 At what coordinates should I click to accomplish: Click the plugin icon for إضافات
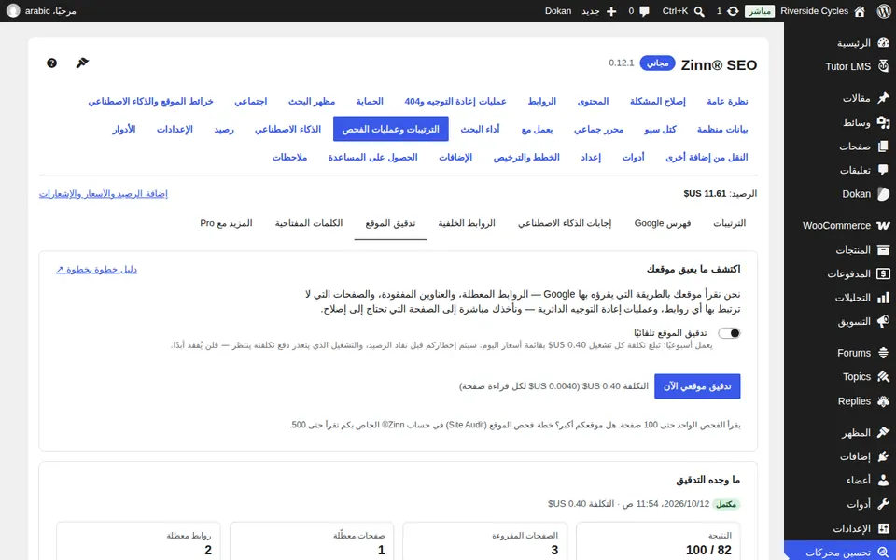point(884,456)
